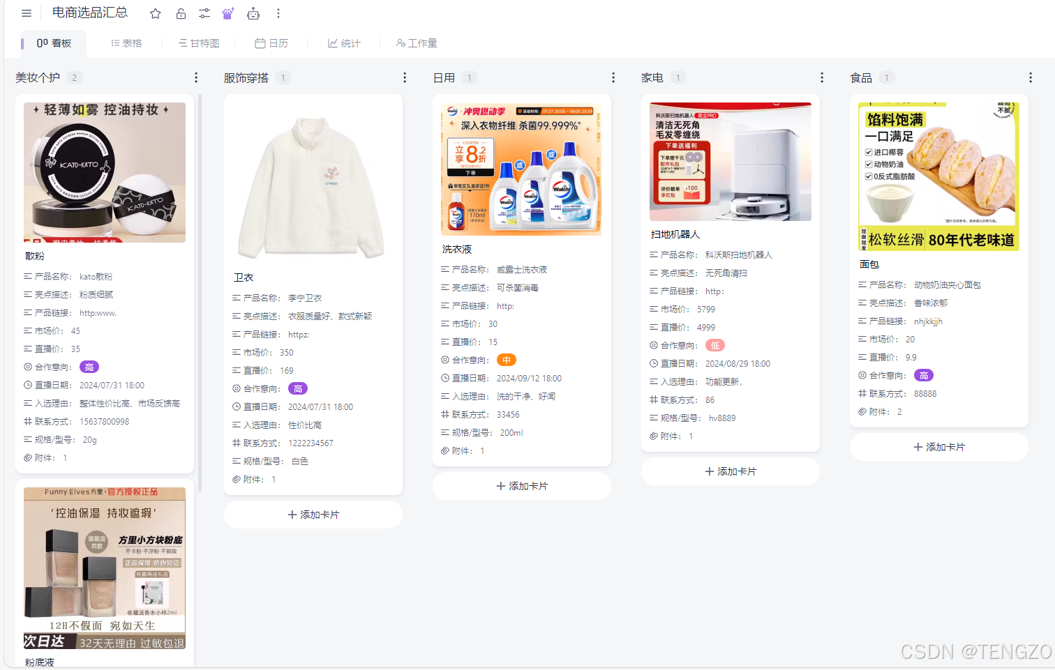This screenshot has width=1055, height=670.
Task: Switch to the 日历 view tab
Action: pos(271,43)
